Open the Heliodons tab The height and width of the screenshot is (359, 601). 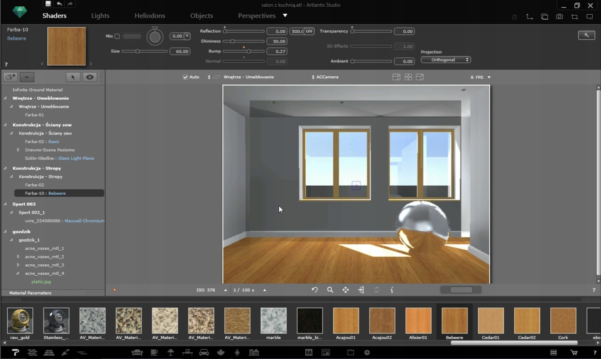pos(150,16)
